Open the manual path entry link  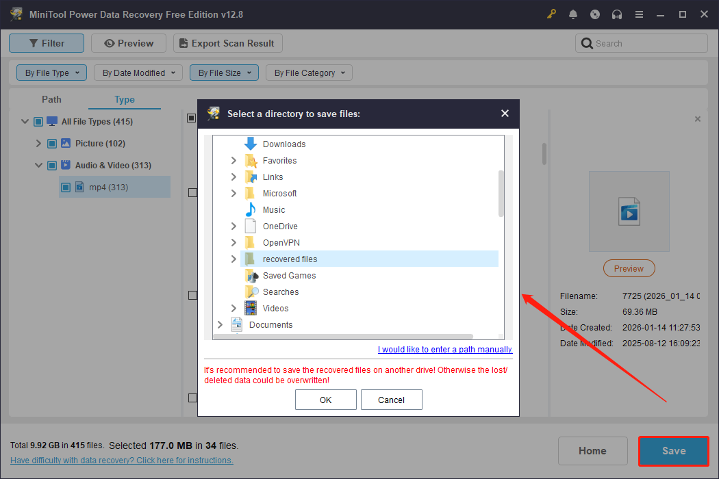[x=445, y=349]
